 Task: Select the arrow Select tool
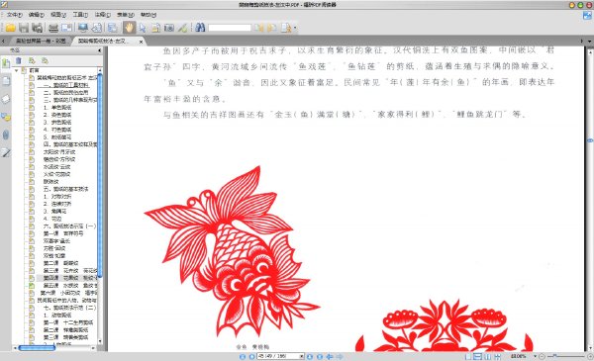click(143, 28)
